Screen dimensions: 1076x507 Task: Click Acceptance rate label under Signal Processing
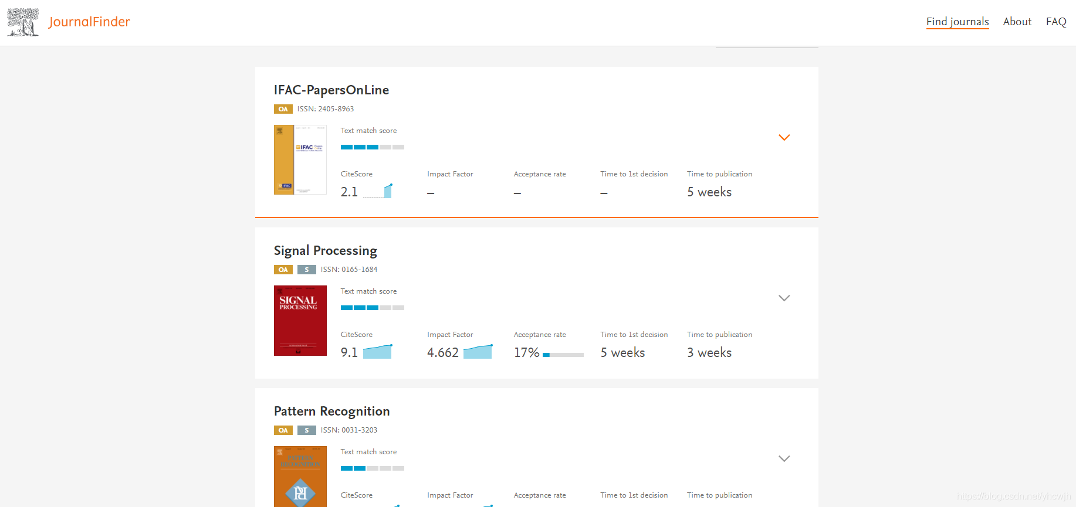click(x=540, y=335)
